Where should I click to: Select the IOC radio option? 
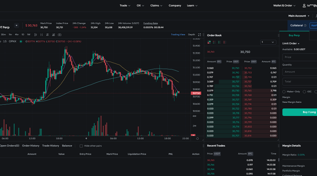[304, 91]
